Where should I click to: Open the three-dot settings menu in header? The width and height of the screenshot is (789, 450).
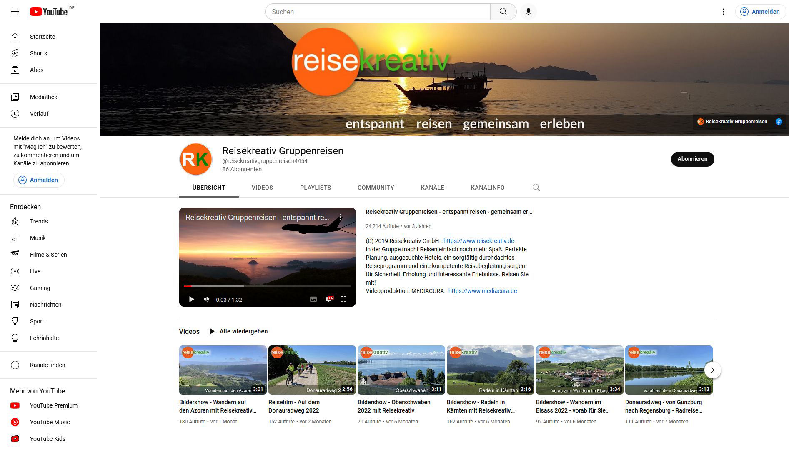(724, 12)
